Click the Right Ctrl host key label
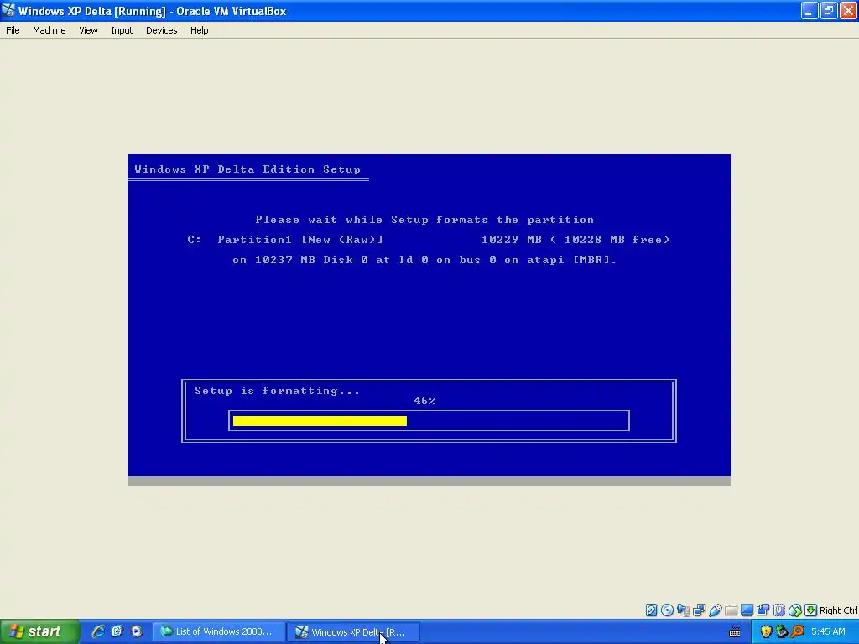The height and width of the screenshot is (644, 859). click(x=839, y=610)
